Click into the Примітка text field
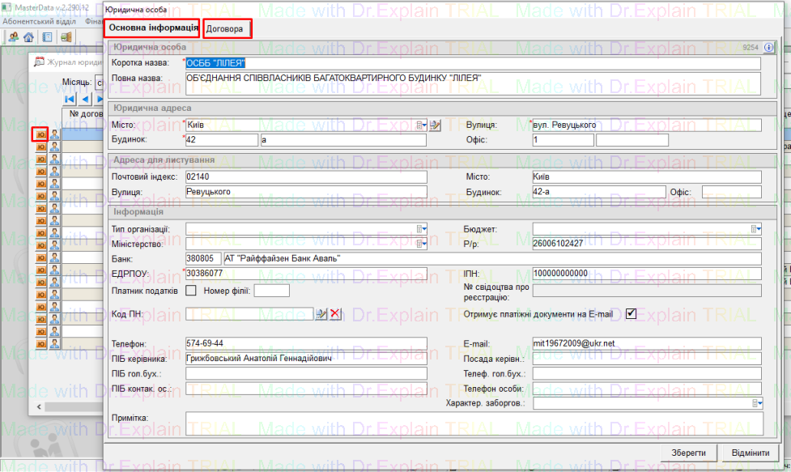Viewport: 791px width, 472px height. point(474,423)
